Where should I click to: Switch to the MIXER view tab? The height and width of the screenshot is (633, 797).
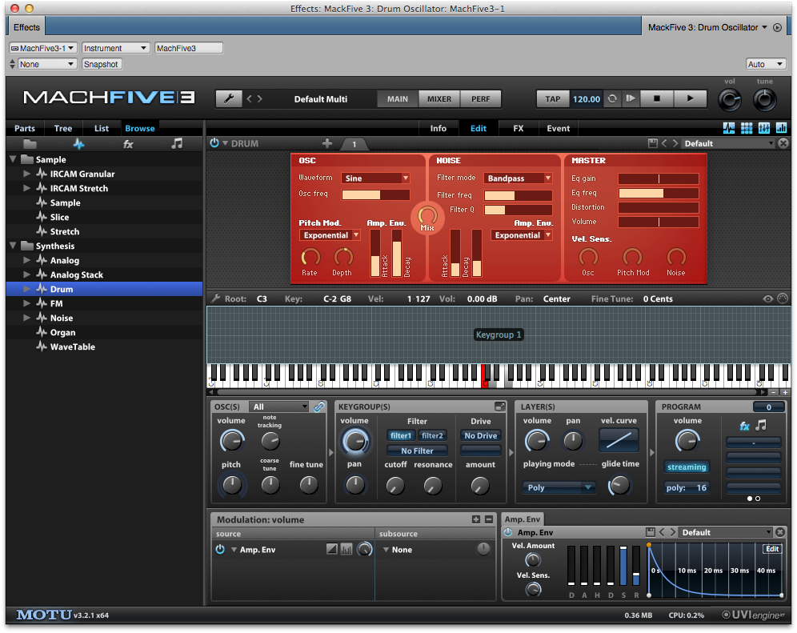click(x=439, y=99)
